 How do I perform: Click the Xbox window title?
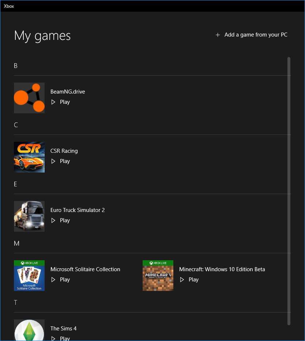pyautogui.click(x=9, y=6)
